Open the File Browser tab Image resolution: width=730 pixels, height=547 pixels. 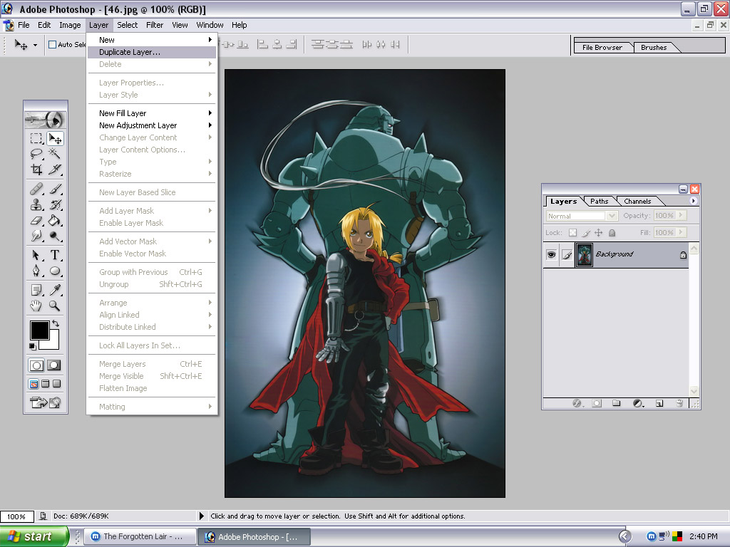[x=602, y=48]
